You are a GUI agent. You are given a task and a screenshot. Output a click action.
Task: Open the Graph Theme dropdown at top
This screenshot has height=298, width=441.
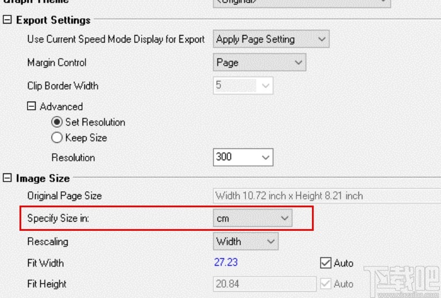point(383,2)
